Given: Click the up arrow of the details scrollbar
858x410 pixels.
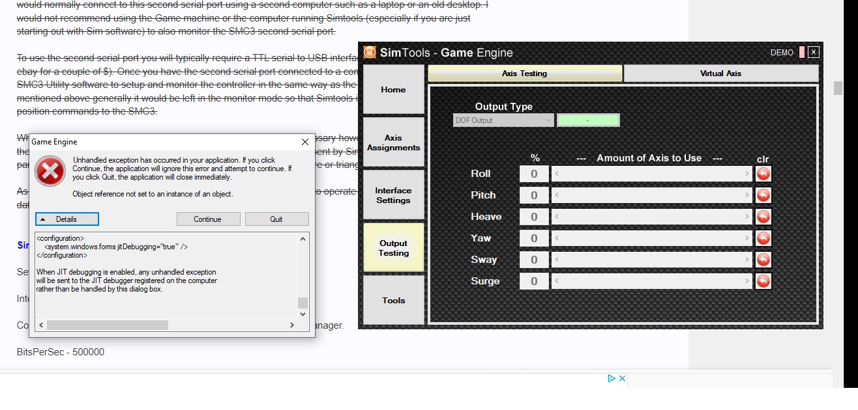Looking at the screenshot, I should point(303,239).
